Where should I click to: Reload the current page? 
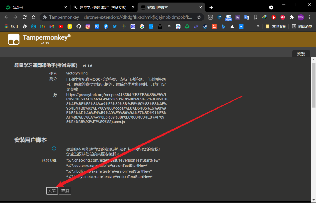pos(25,17)
